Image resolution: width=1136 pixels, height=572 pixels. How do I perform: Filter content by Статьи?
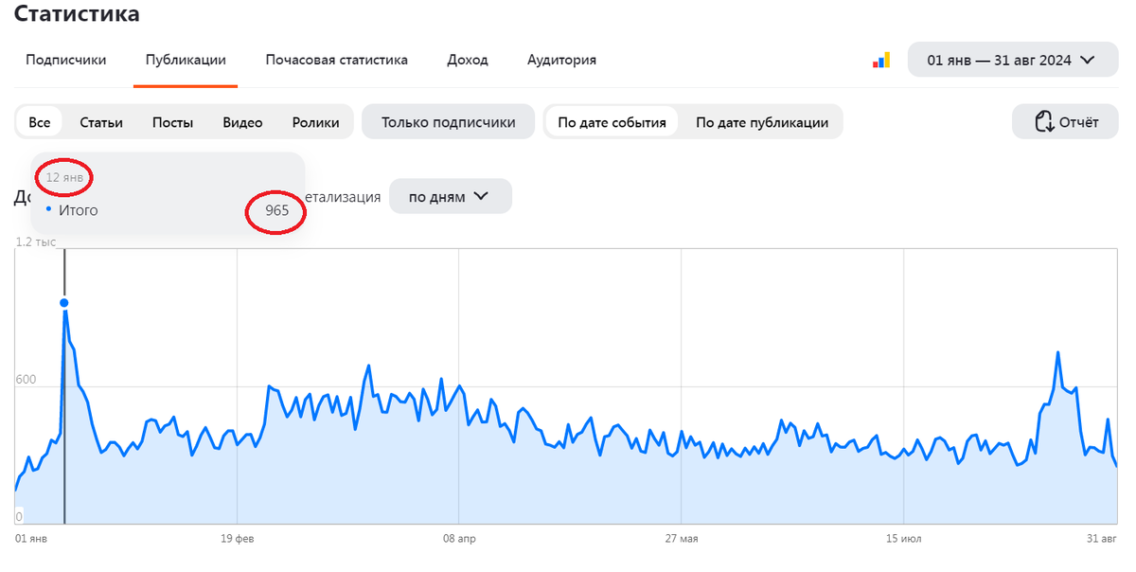tap(101, 121)
